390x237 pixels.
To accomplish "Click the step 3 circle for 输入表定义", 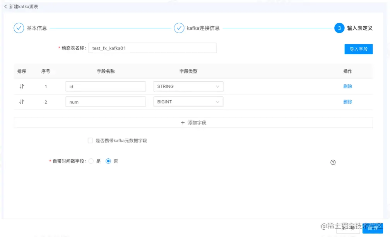I will pyautogui.click(x=339, y=28).
